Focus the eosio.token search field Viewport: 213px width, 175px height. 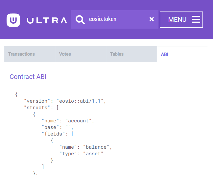[x=115, y=19]
